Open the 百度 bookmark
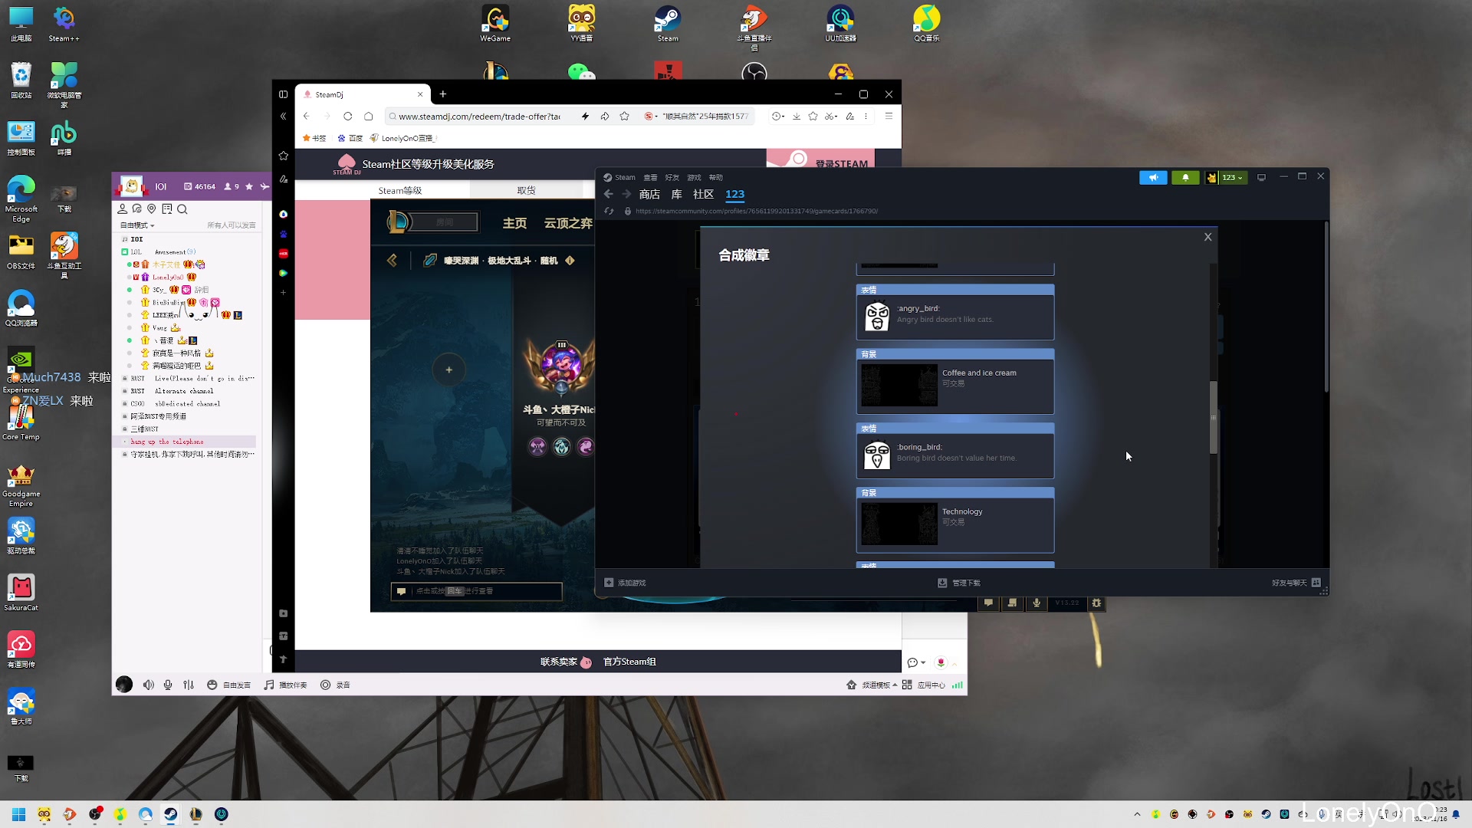Image resolution: width=1472 pixels, height=828 pixels. click(350, 139)
